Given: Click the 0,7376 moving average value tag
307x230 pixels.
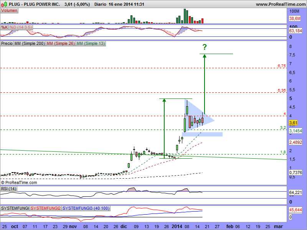Looking at the screenshot, I should coord(295,172).
